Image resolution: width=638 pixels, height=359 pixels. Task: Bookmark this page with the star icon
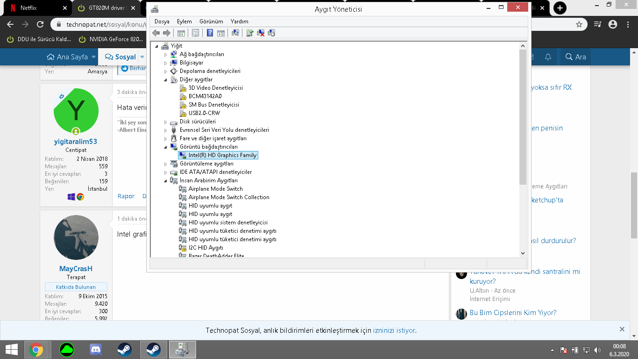coord(579,24)
